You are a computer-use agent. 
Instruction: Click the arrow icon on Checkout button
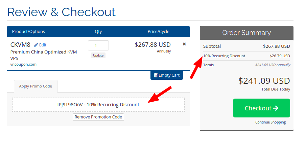pyautogui.click(x=276, y=108)
